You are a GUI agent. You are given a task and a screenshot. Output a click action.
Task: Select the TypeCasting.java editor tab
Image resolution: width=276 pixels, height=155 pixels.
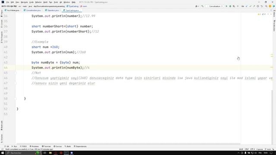point(72,10)
